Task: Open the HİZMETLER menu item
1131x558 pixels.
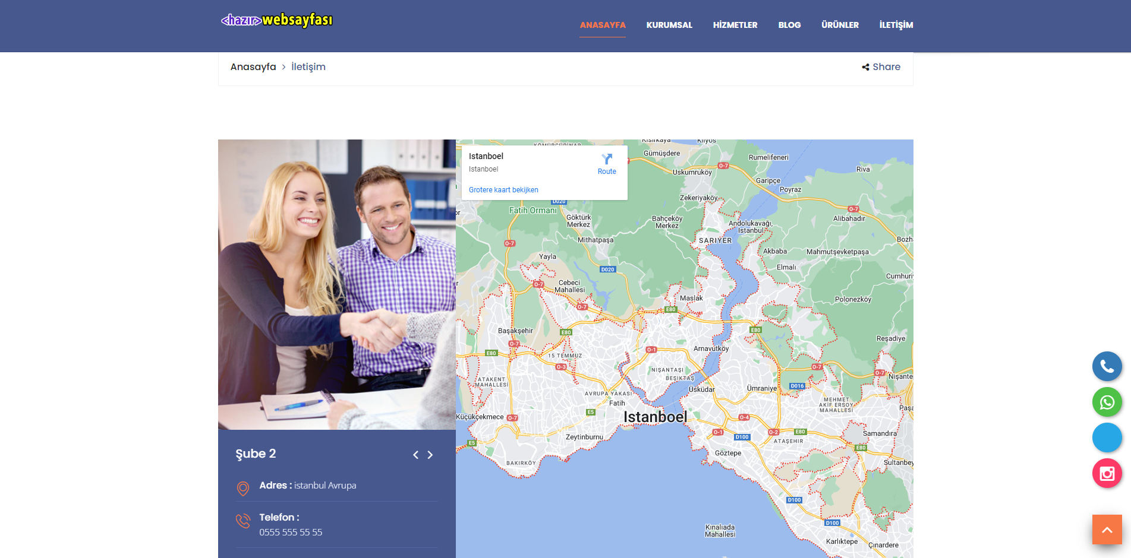Action: [735, 25]
